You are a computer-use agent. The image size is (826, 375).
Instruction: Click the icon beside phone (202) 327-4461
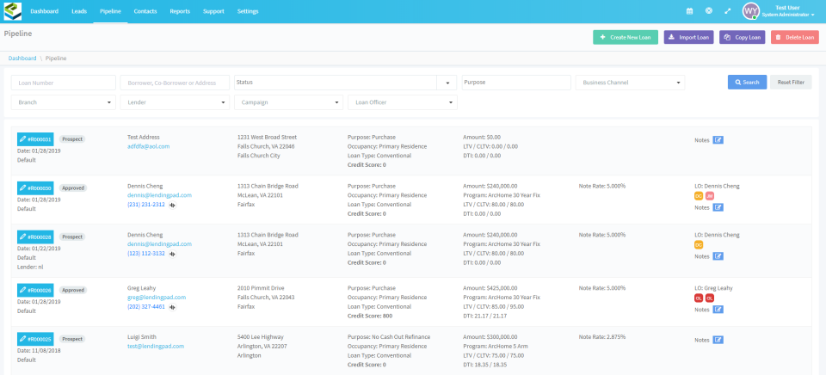(172, 307)
